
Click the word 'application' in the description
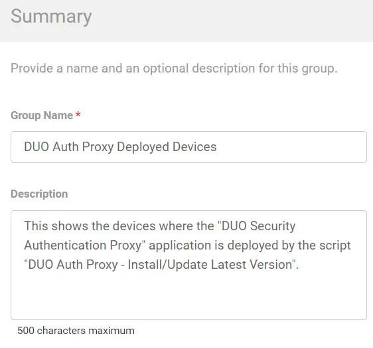(x=180, y=246)
